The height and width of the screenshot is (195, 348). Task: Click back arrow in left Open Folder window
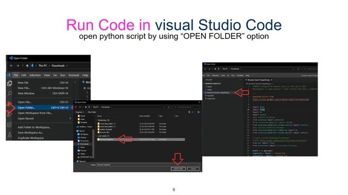11,66
